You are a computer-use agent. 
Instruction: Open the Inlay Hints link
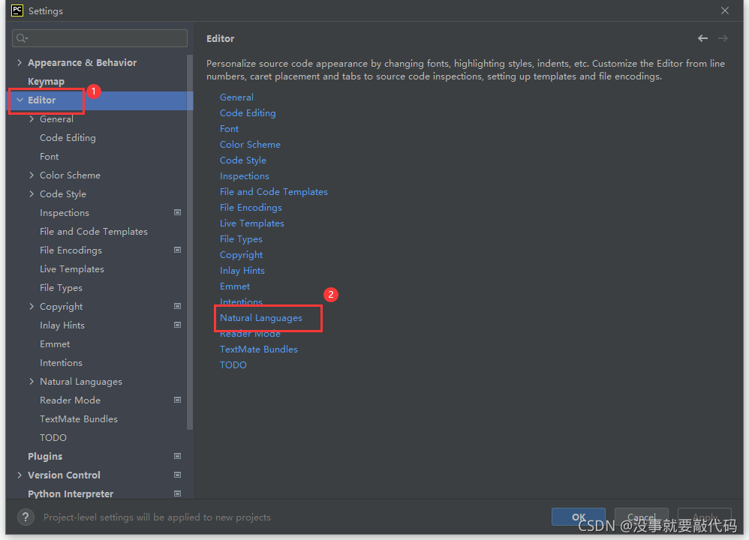(x=242, y=271)
